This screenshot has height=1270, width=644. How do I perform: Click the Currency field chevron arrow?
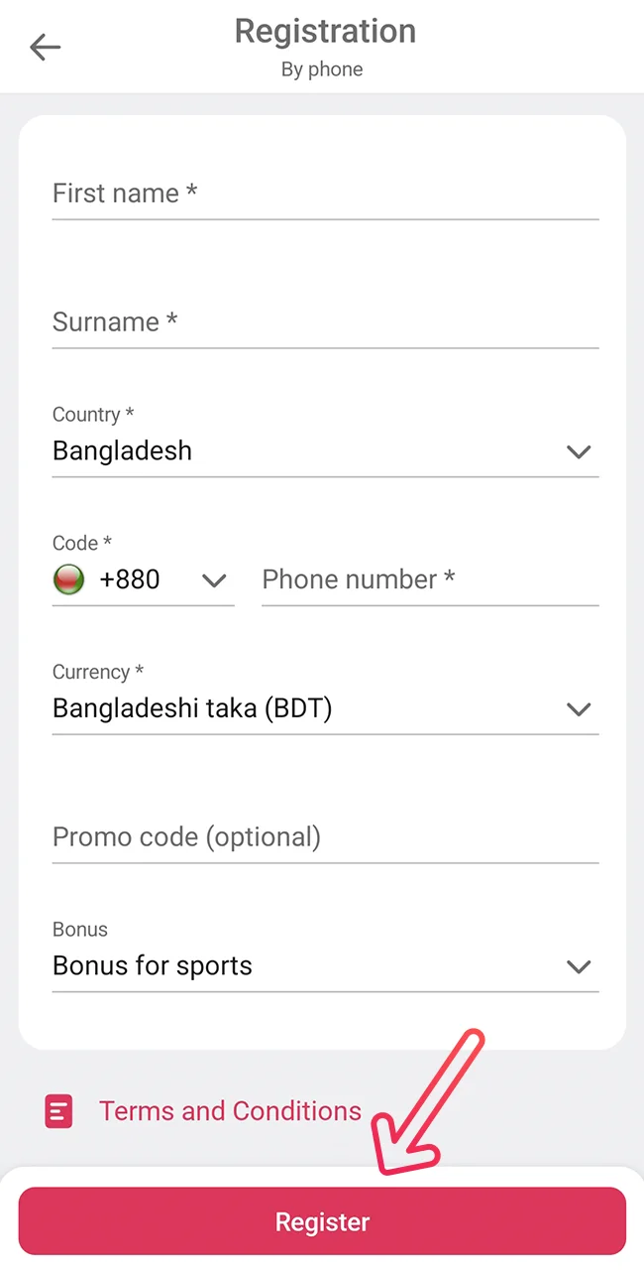pos(579,708)
